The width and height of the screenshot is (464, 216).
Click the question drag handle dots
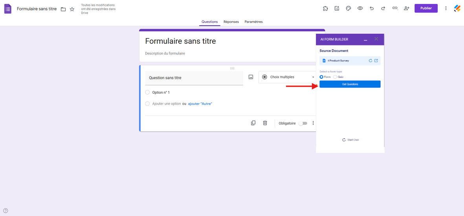point(232,68)
